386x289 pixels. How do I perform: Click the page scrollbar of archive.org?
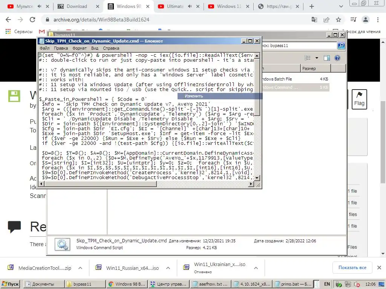coord(383,142)
